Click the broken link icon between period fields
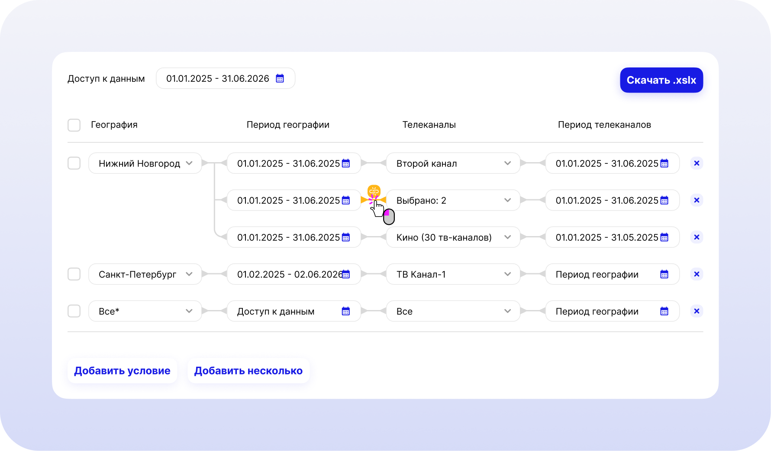Viewport: 771px width, 451px height. coord(374,190)
